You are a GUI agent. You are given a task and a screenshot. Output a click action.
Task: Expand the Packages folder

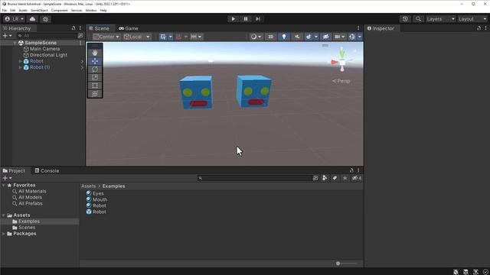4,234
